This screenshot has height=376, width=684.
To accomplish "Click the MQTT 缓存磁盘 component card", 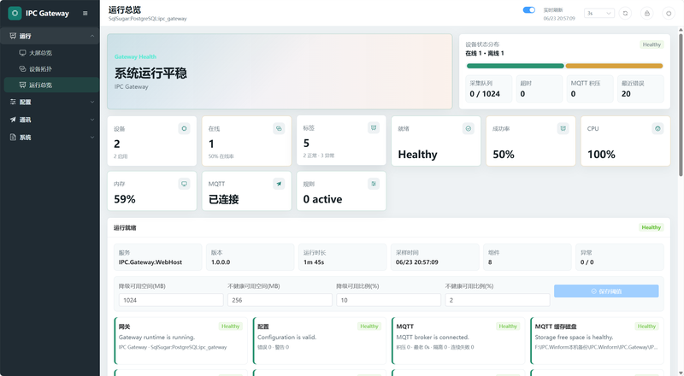I will point(597,341).
